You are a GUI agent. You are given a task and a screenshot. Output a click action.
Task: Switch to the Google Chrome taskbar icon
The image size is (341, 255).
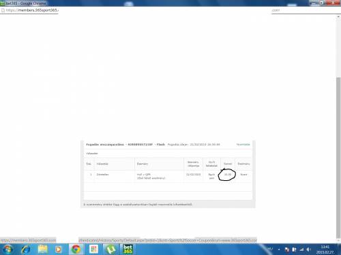[x=76, y=250]
